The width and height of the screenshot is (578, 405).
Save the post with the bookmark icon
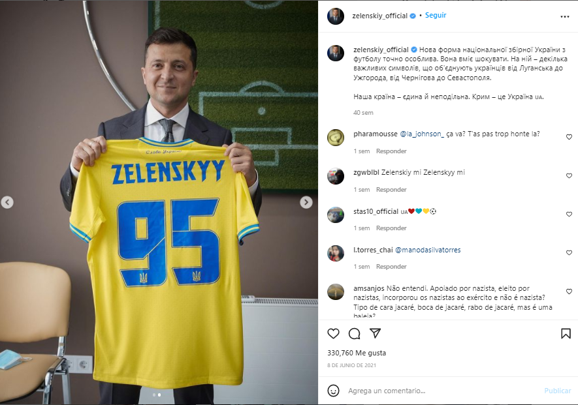tap(566, 333)
